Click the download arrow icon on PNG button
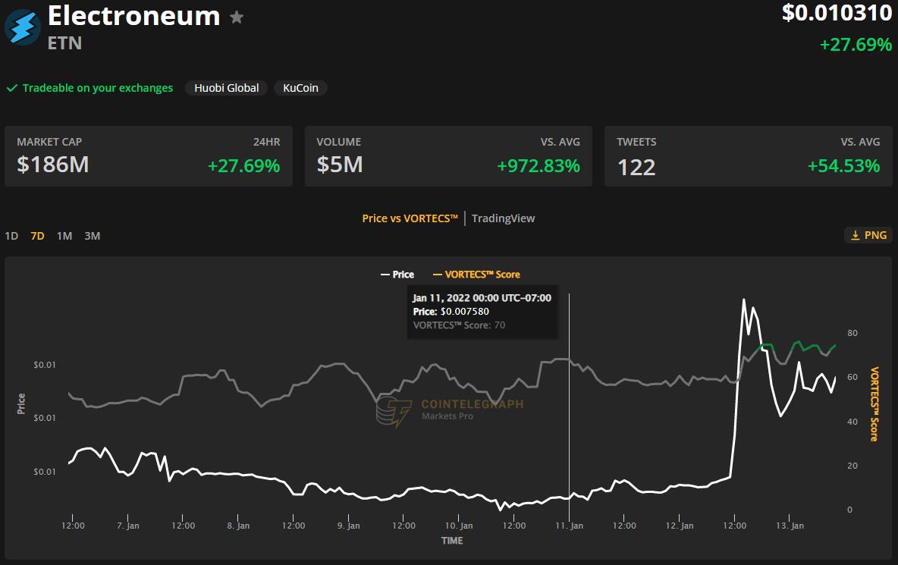This screenshot has width=898, height=565. coord(855,235)
